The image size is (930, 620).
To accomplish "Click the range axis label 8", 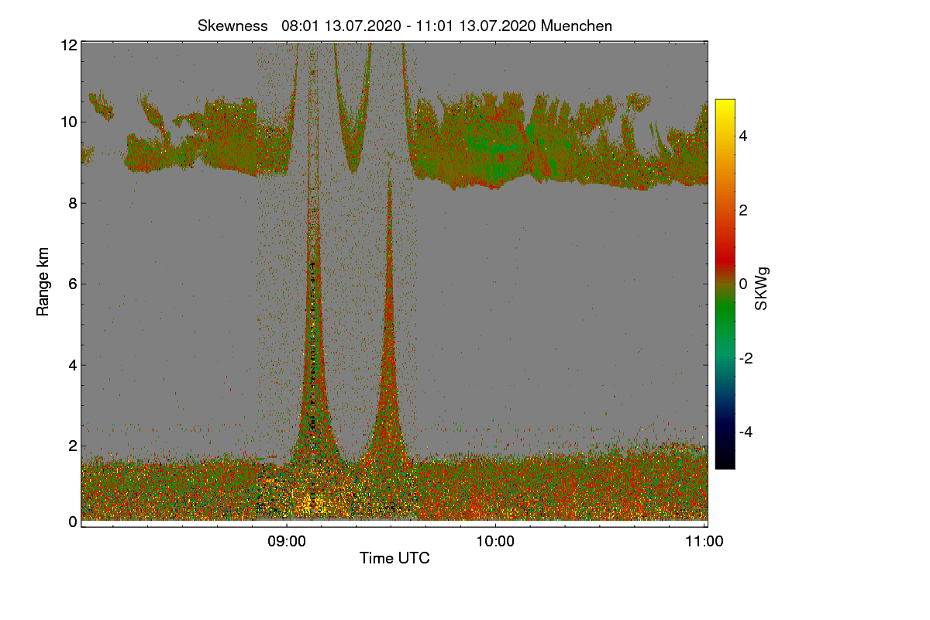I will click(x=72, y=203).
